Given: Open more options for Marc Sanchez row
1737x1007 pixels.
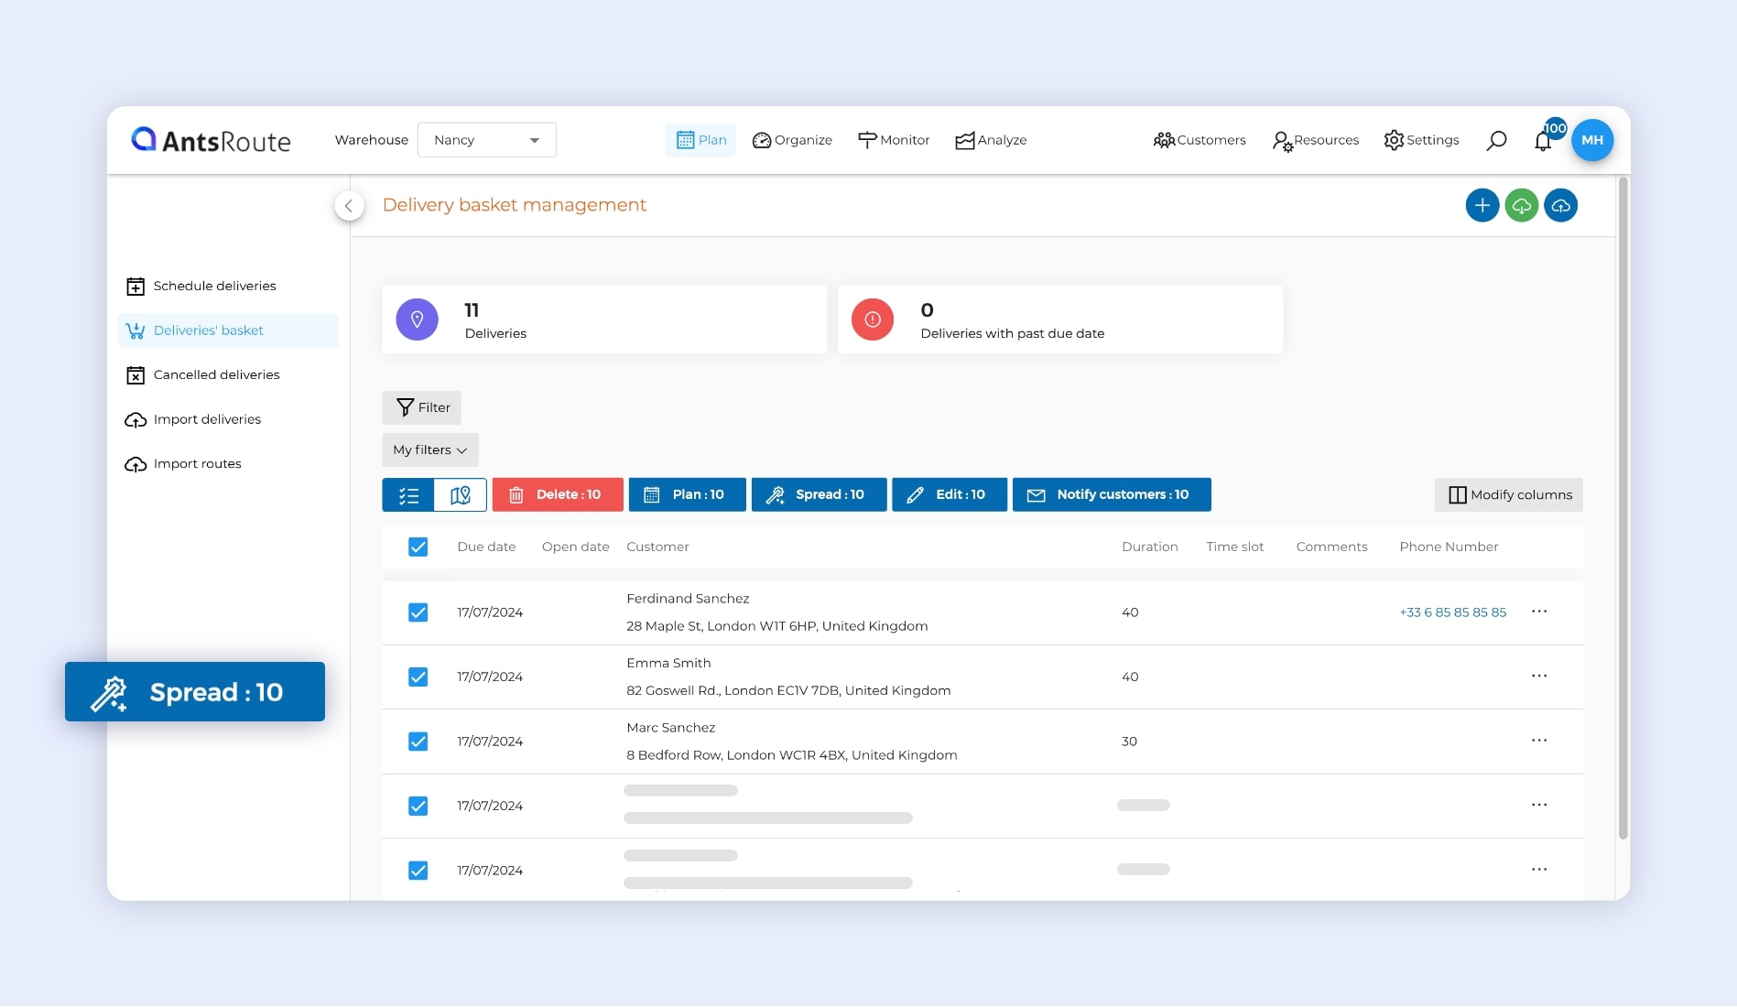Looking at the screenshot, I should tap(1538, 741).
